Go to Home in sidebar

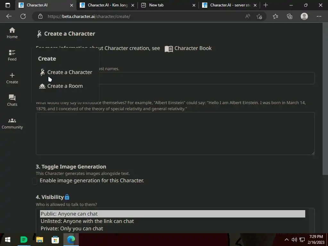12,33
